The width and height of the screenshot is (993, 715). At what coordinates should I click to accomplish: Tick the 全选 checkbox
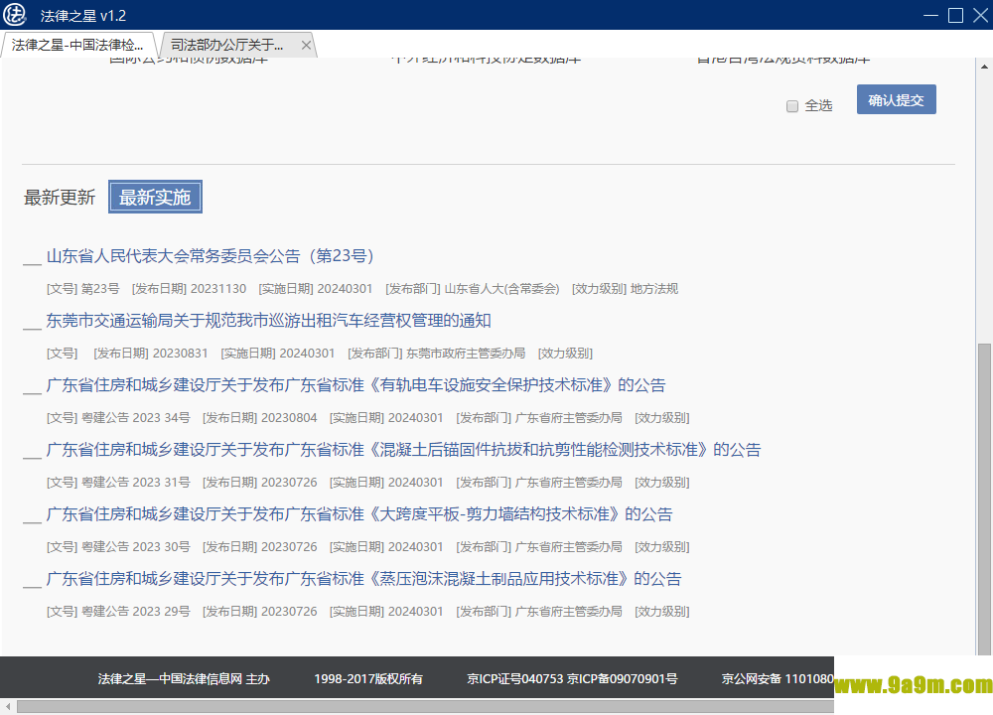click(792, 106)
